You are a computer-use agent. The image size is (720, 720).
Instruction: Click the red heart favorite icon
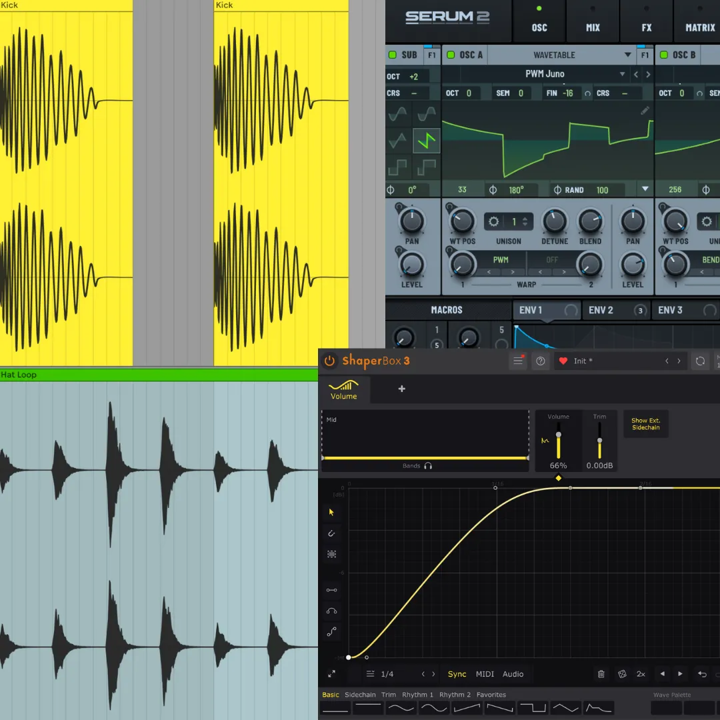click(563, 361)
